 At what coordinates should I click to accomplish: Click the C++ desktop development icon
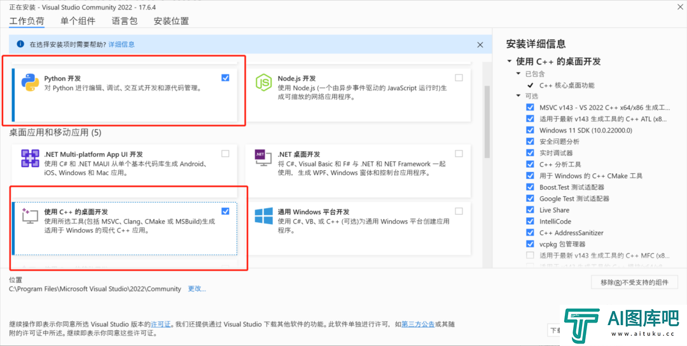(31, 216)
